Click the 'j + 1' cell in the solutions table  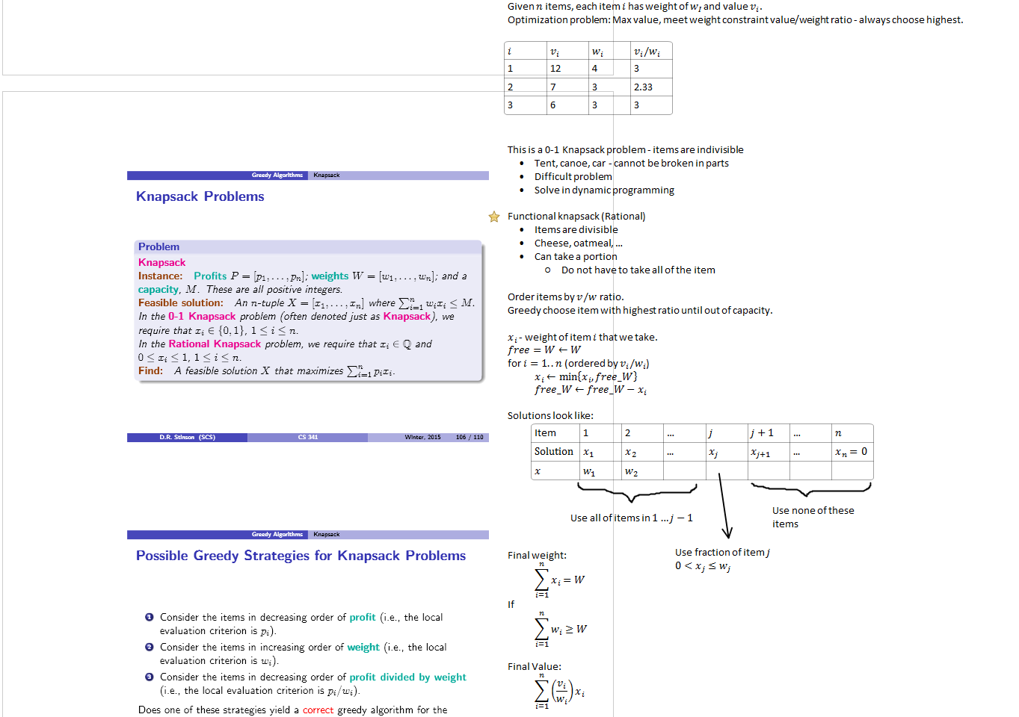(x=769, y=433)
